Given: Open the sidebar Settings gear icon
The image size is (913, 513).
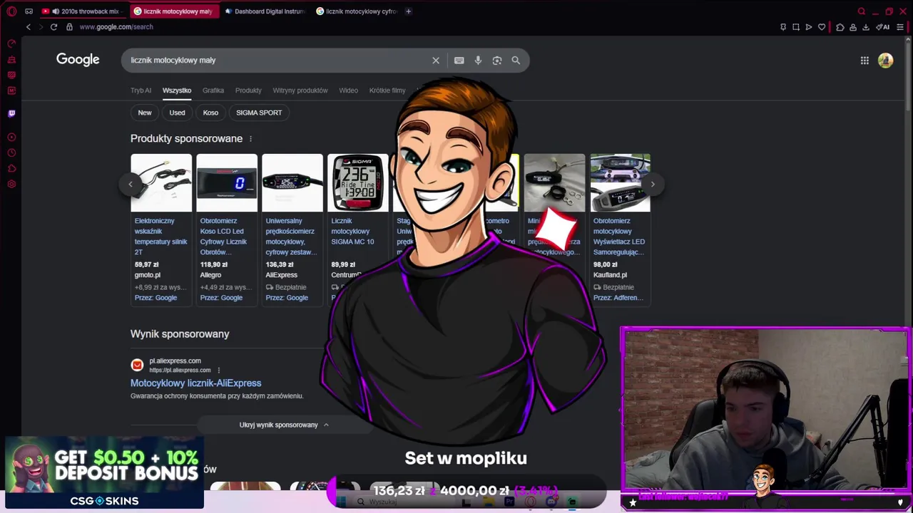Looking at the screenshot, I should [11, 184].
